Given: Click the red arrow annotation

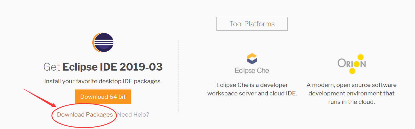Looking at the screenshot, I should pos(40,98).
